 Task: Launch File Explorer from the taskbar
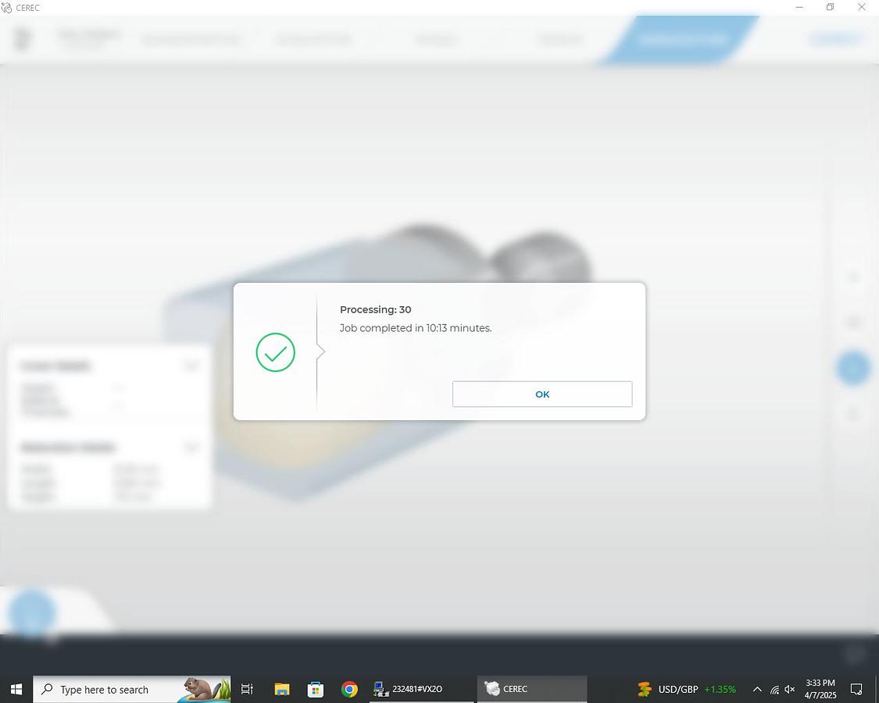[282, 689]
